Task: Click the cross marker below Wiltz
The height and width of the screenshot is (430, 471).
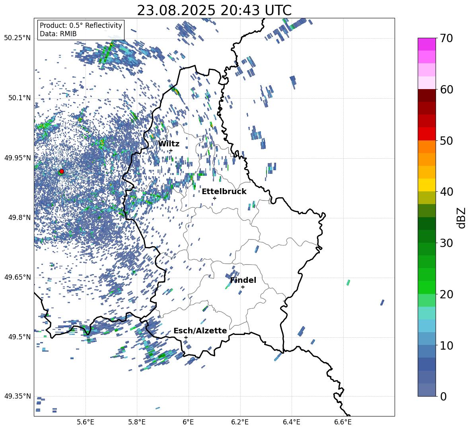Action: click(171, 151)
